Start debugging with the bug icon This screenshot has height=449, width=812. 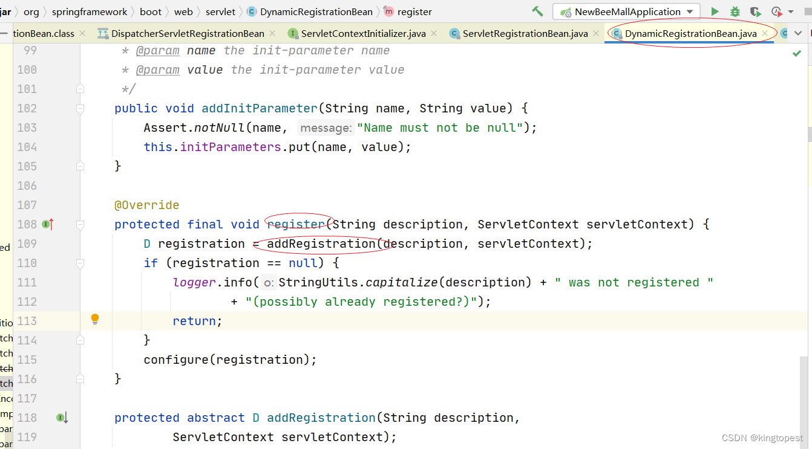click(734, 11)
